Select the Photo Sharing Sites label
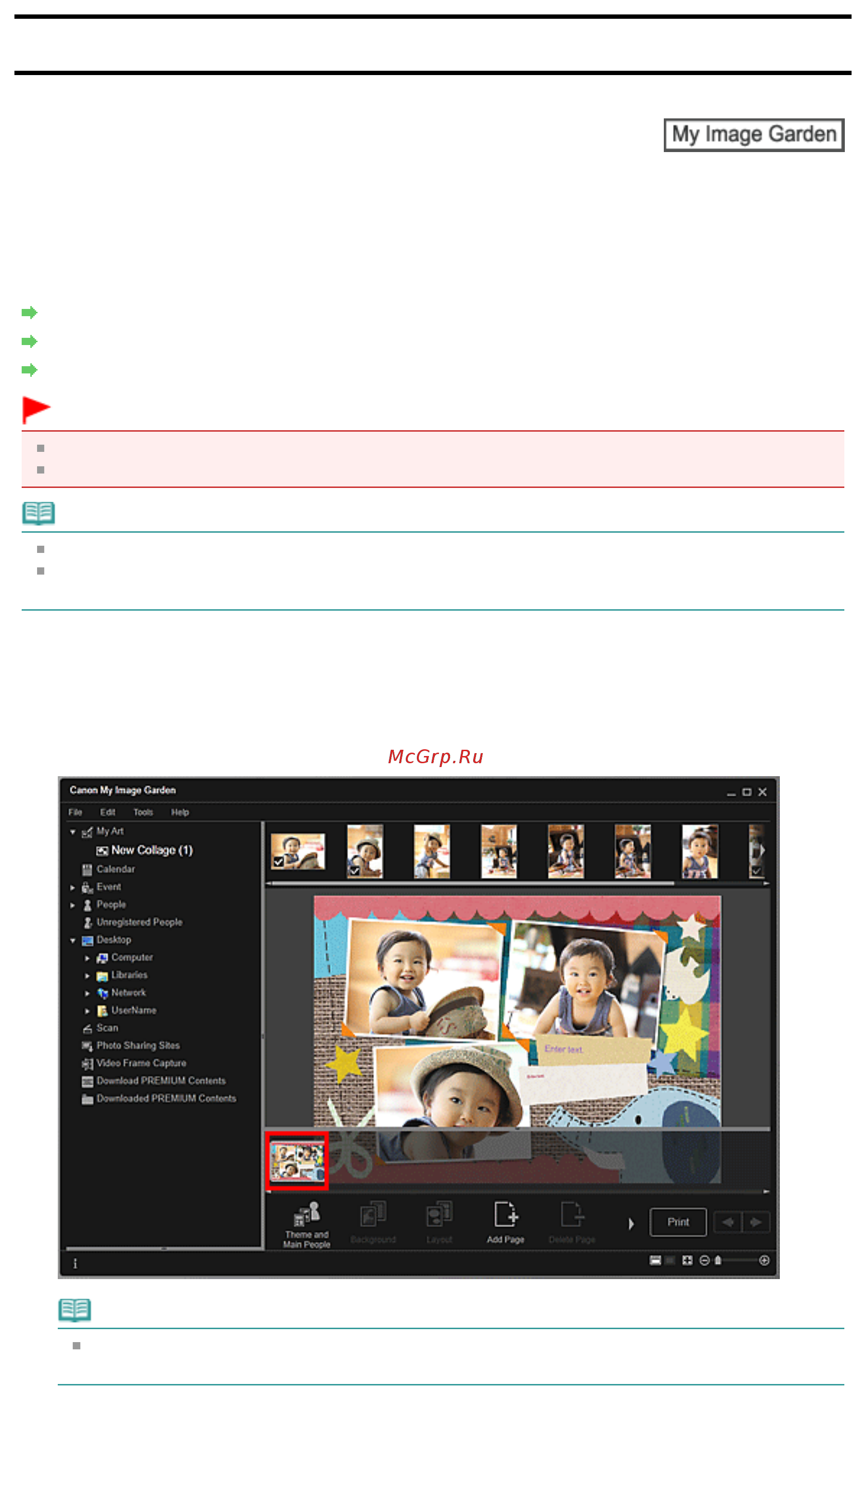This screenshot has width=866, height=1512. (x=138, y=1046)
